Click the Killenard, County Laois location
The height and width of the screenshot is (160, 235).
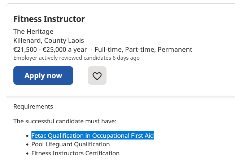coord(48,40)
